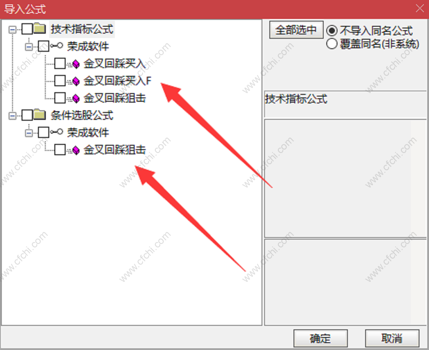Check the 条件选股公式 folder checkbox

pos(27,115)
